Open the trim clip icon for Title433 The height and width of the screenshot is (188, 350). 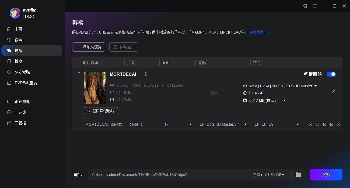pyautogui.click(x=331, y=124)
